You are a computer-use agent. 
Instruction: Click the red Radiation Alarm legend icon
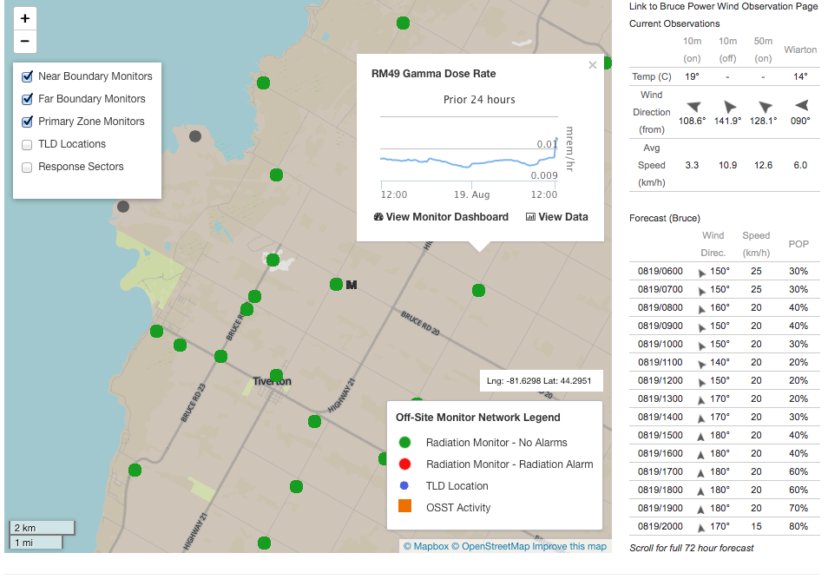(x=404, y=464)
